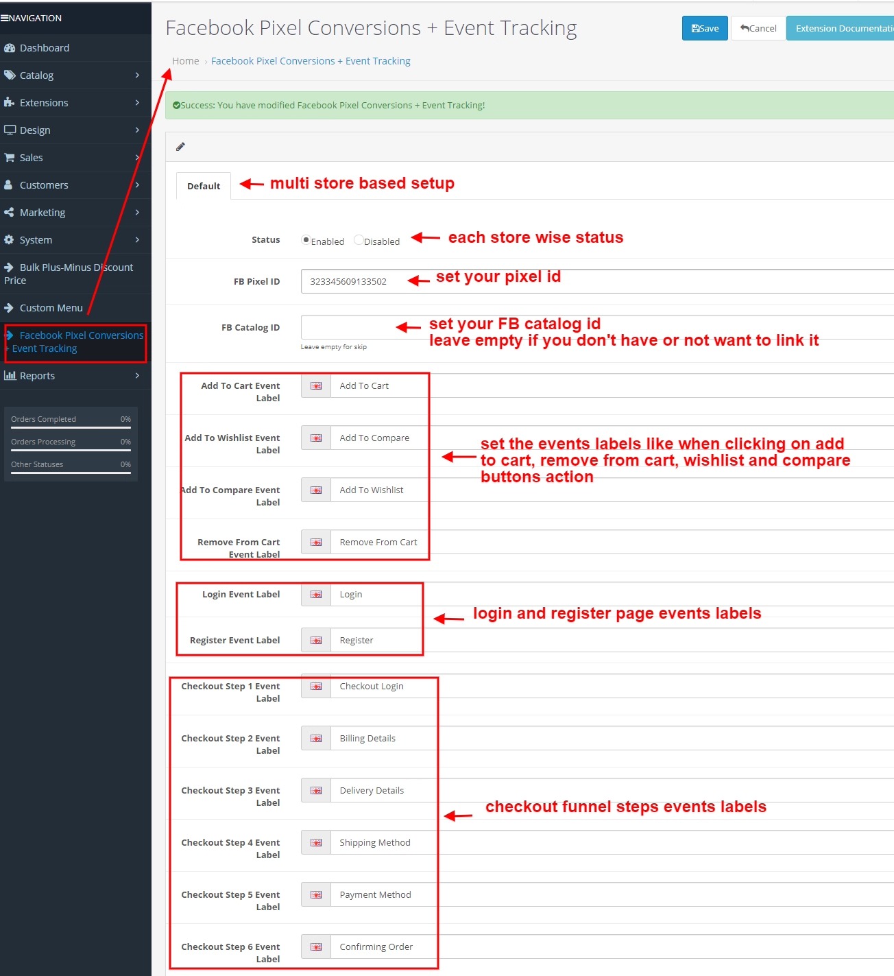Click language flag for Login Event label

tap(316, 595)
